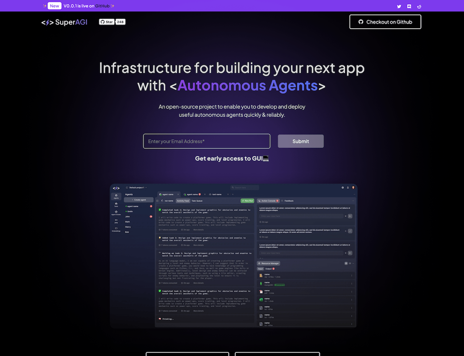Open the Feedback tab
Image resolution: width=464 pixels, height=356 pixels.
click(289, 201)
